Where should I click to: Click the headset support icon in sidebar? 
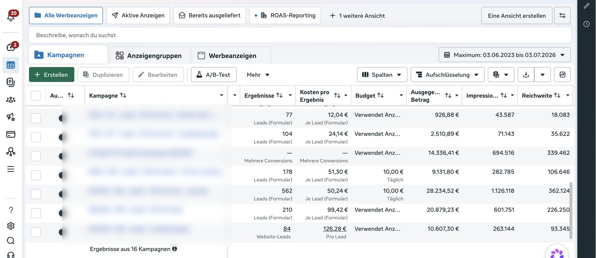(x=11, y=254)
